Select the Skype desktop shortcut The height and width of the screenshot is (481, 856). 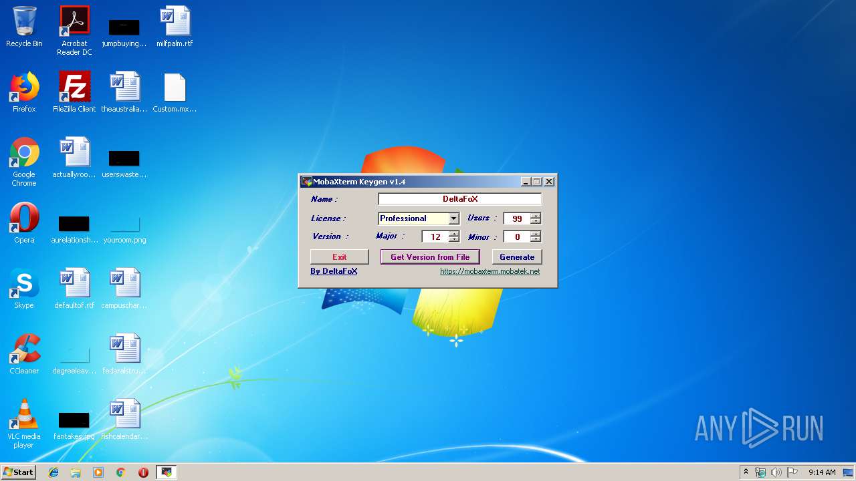point(24,289)
